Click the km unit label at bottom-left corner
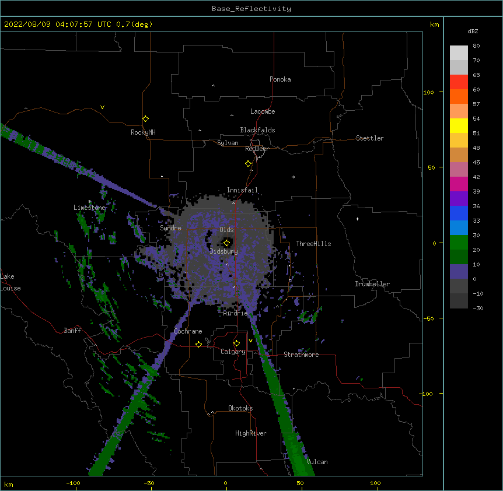 point(9,484)
